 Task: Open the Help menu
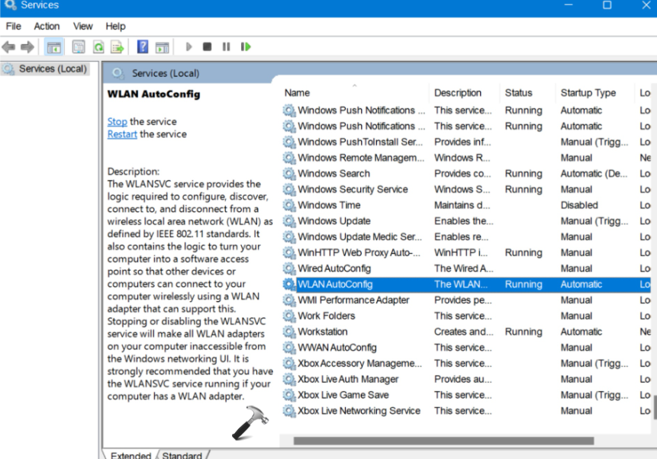point(116,27)
